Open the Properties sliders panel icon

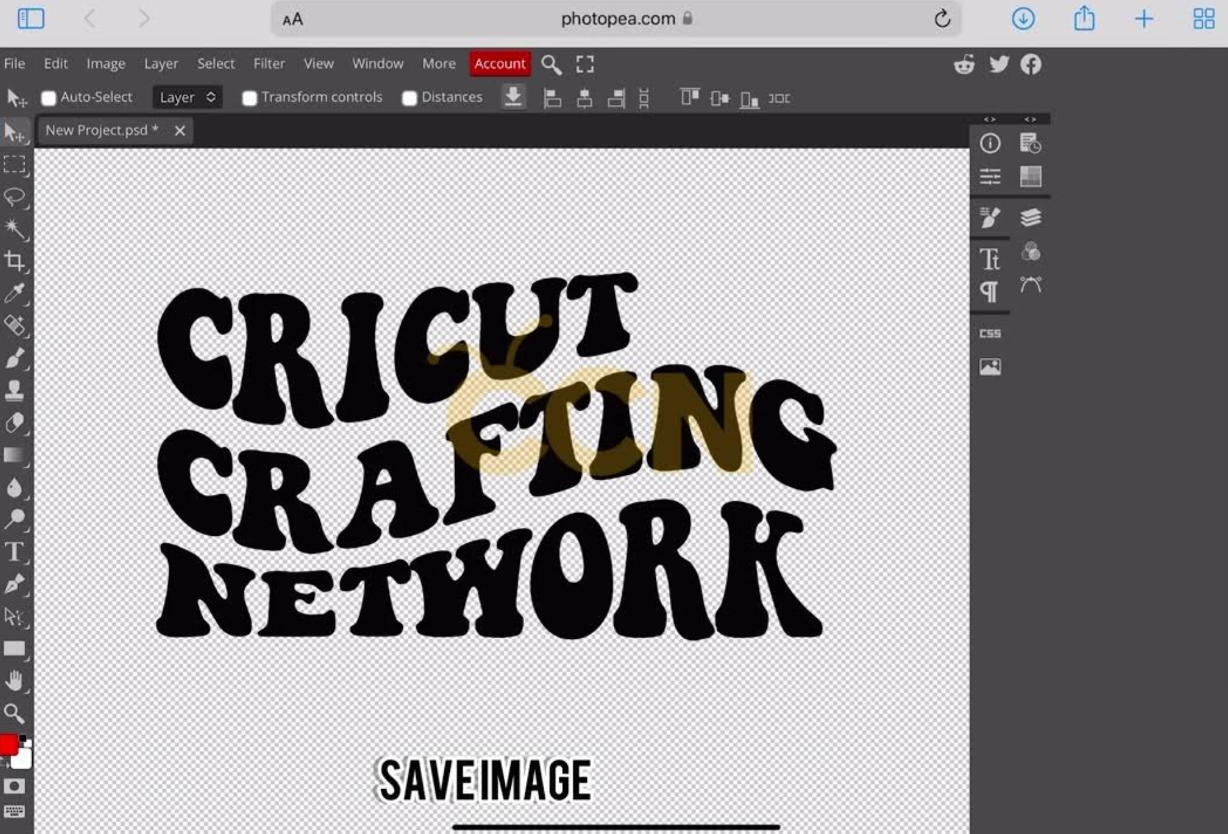pos(990,177)
